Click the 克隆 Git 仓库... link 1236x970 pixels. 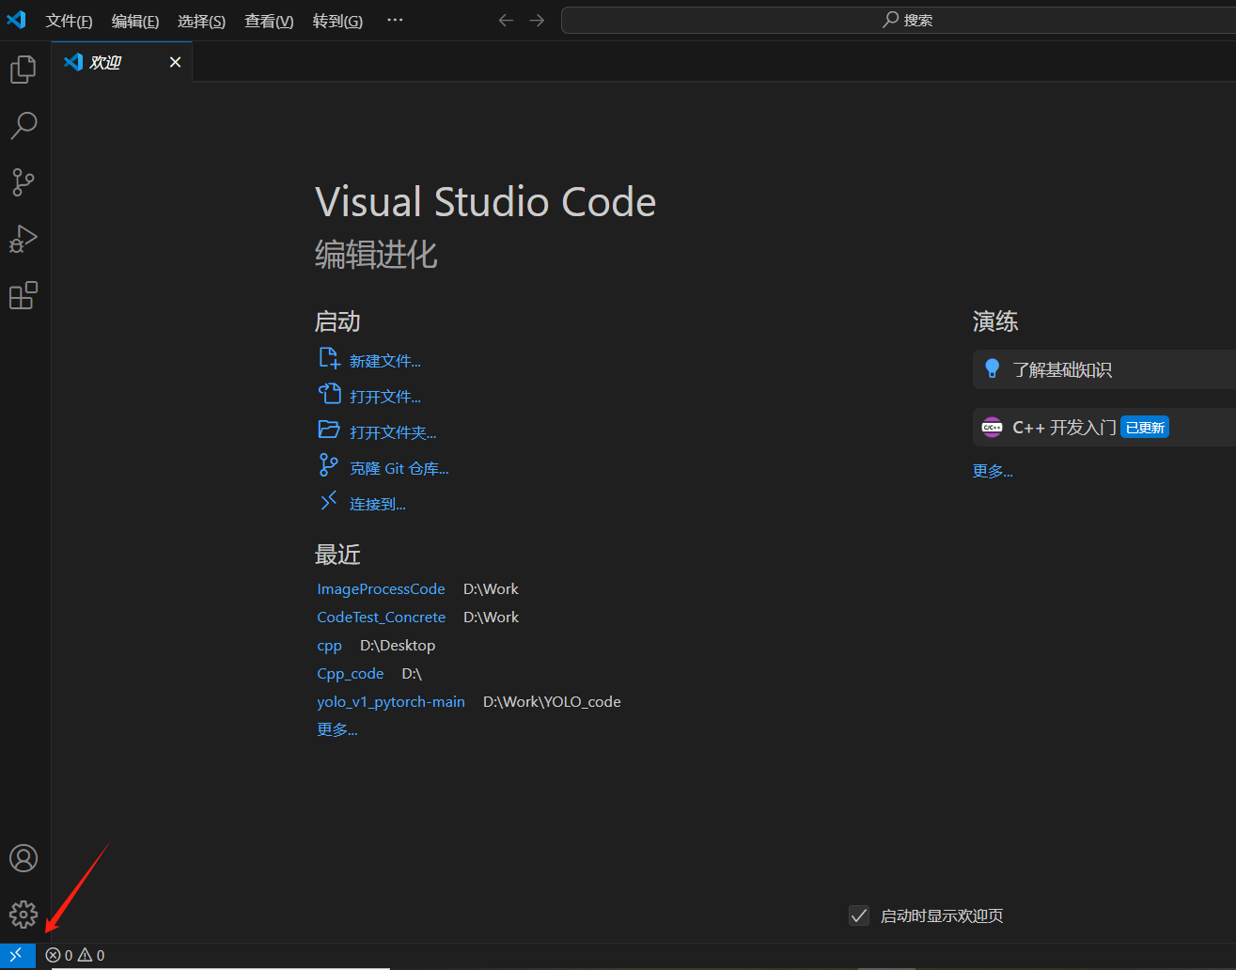[x=399, y=468]
